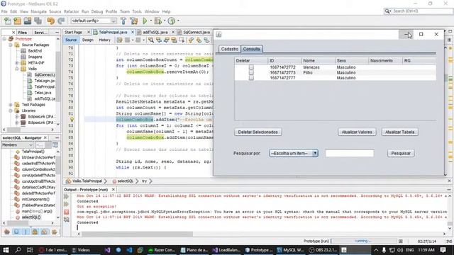454x255 pixels.
Task: Open the Tools menu
Action: (x=137, y=11)
